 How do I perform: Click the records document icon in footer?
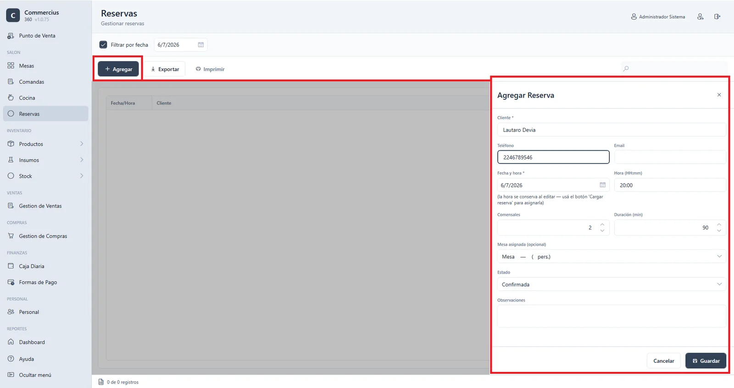click(101, 382)
